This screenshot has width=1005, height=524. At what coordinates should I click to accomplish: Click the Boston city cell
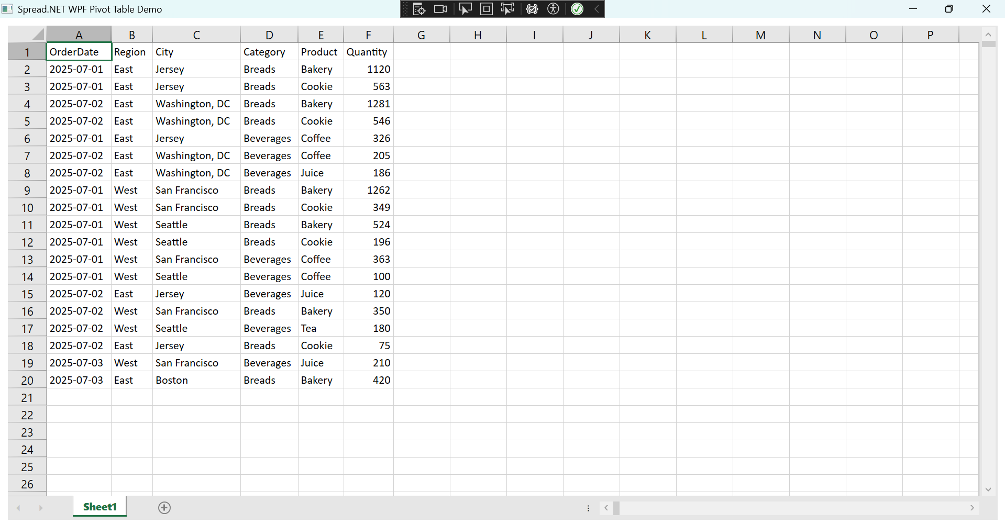(196, 380)
